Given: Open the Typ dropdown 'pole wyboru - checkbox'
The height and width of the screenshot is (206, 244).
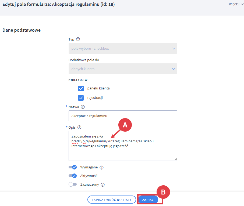Looking at the screenshot, I should pyautogui.click(x=123, y=49).
